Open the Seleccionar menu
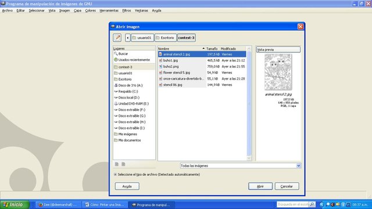 pyautogui.click(x=37, y=10)
